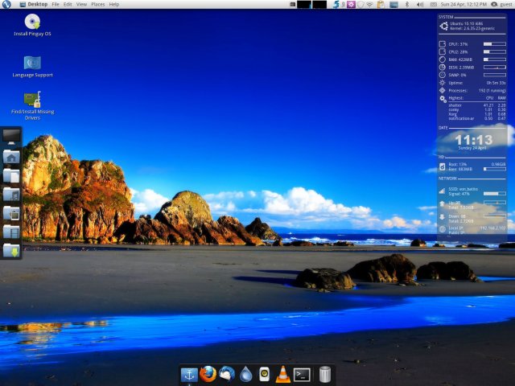Click the Docky anchor icon in dock
Viewport: 515px width, 386px height.
(x=189, y=375)
